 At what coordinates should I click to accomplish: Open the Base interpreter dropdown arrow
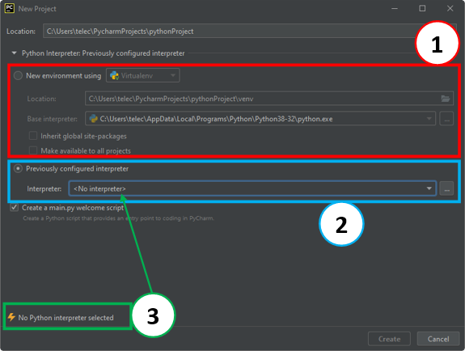429,119
